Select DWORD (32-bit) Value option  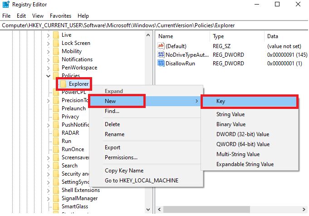pos(243,134)
